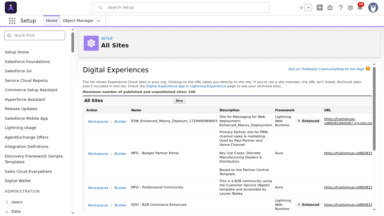
Task: Open the SDO - B2B Commerce Enhanced URL
Action: coord(348,205)
